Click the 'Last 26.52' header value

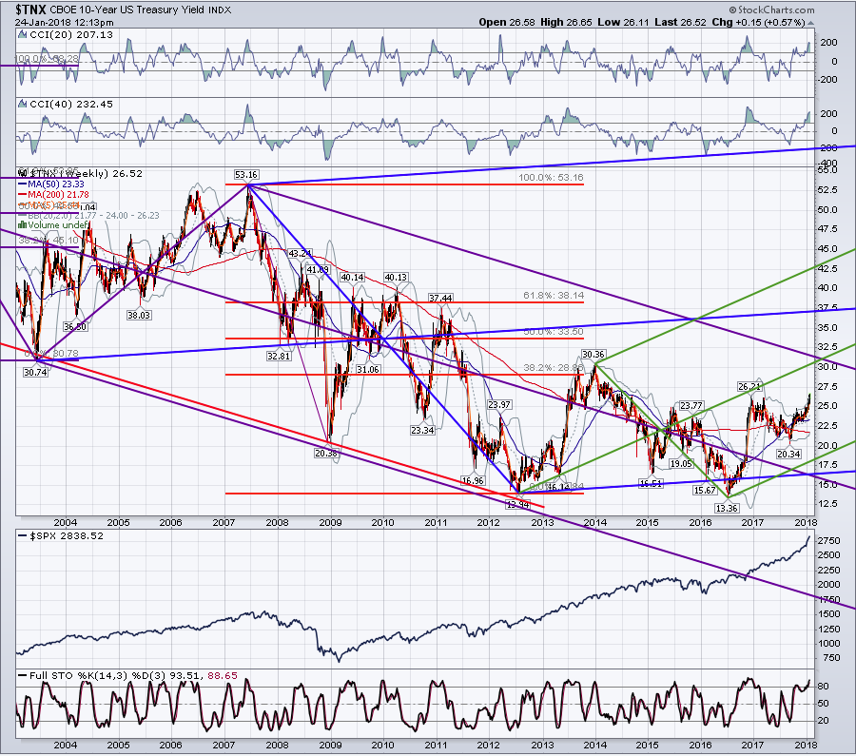[x=680, y=23]
